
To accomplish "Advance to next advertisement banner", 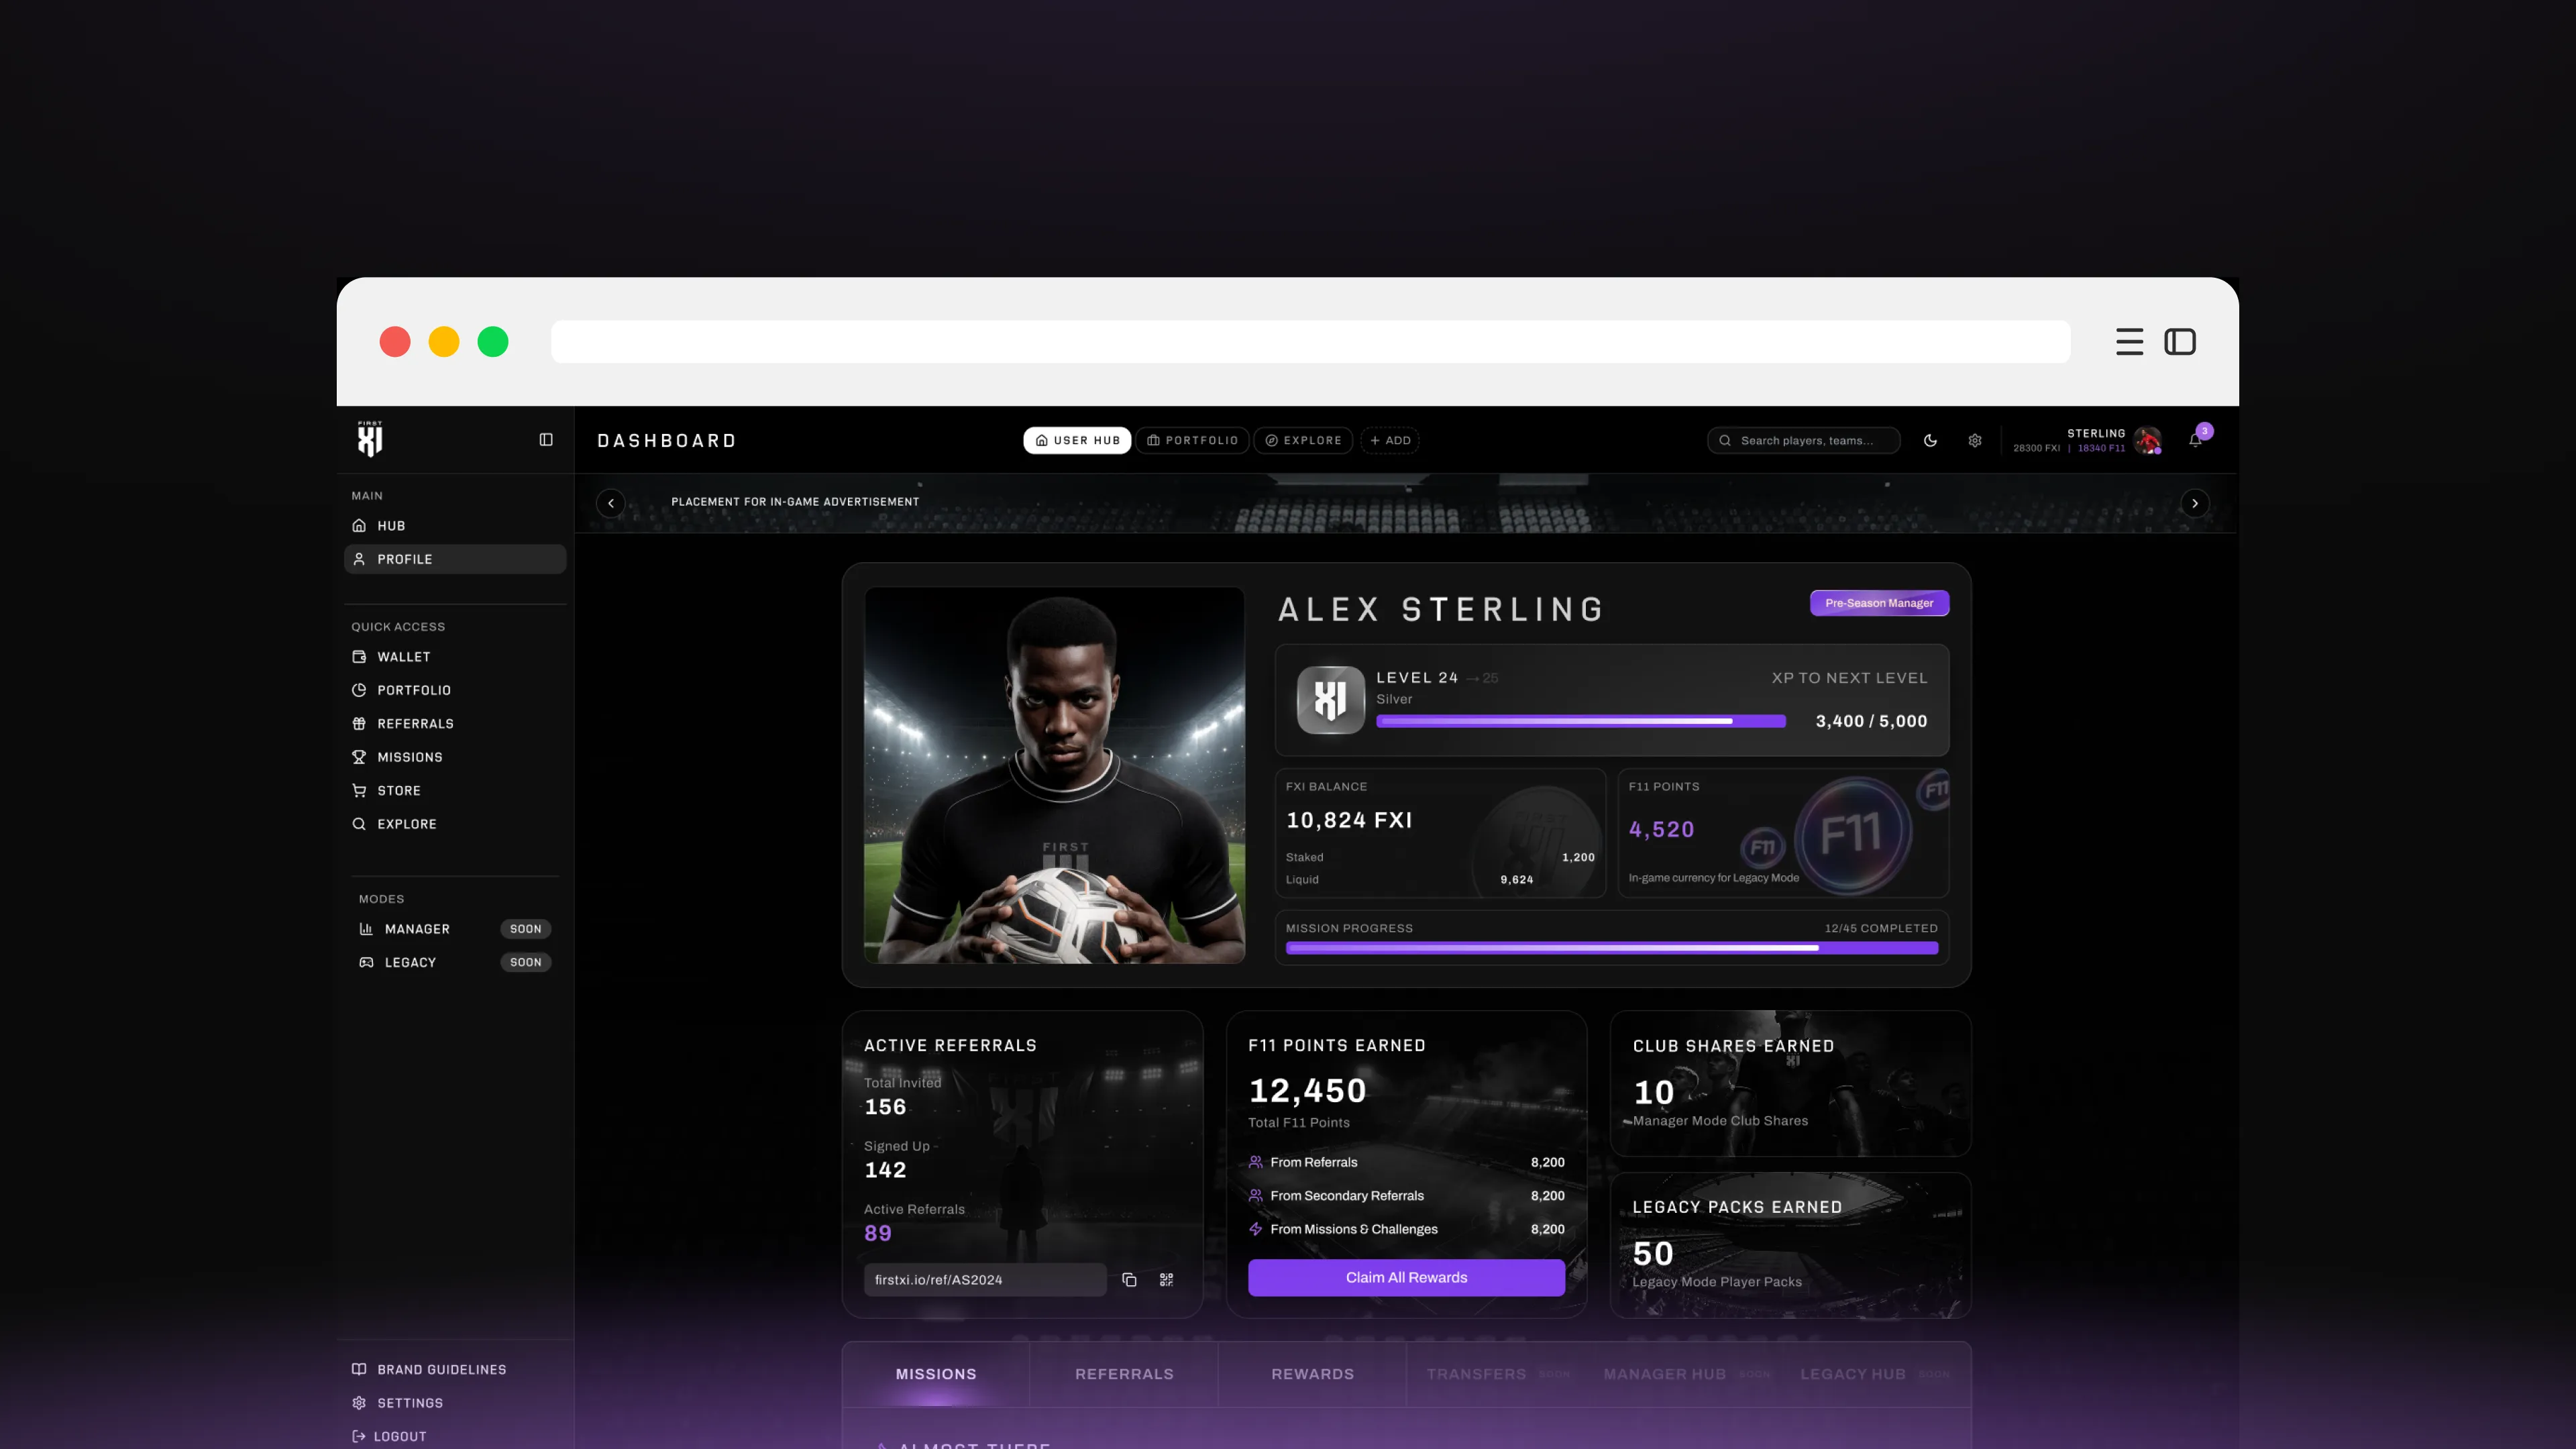I will 2195,503.
